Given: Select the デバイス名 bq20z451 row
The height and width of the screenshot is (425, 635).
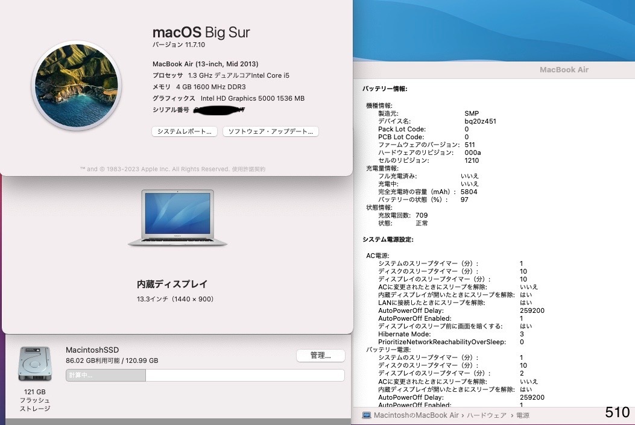Looking at the screenshot, I should [x=437, y=121].
